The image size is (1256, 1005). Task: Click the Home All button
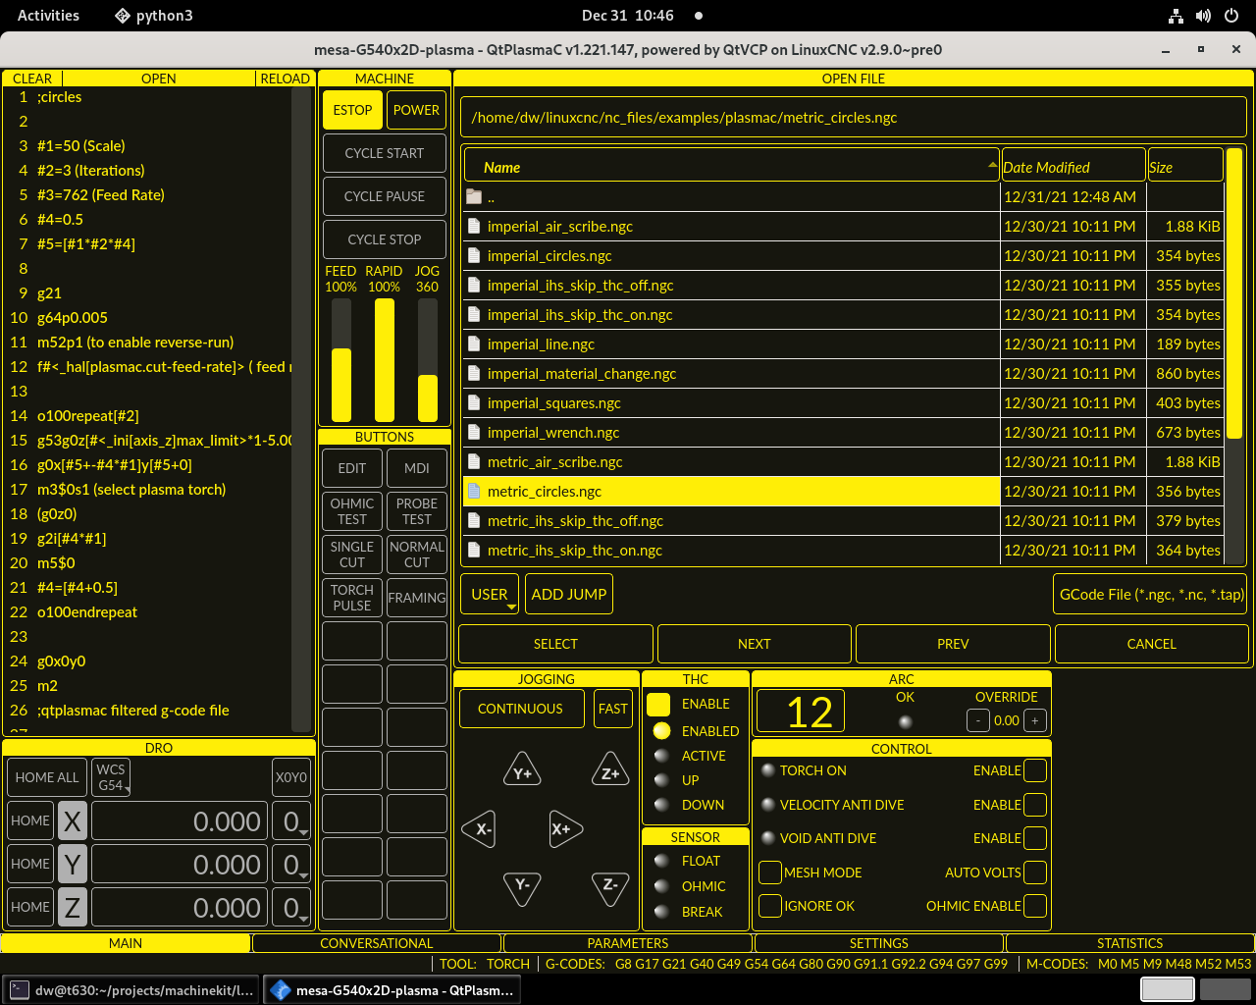[x=47, y=777]
